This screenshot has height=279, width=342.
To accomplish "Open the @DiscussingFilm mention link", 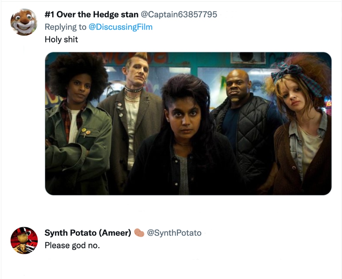I will pos(120,27).
